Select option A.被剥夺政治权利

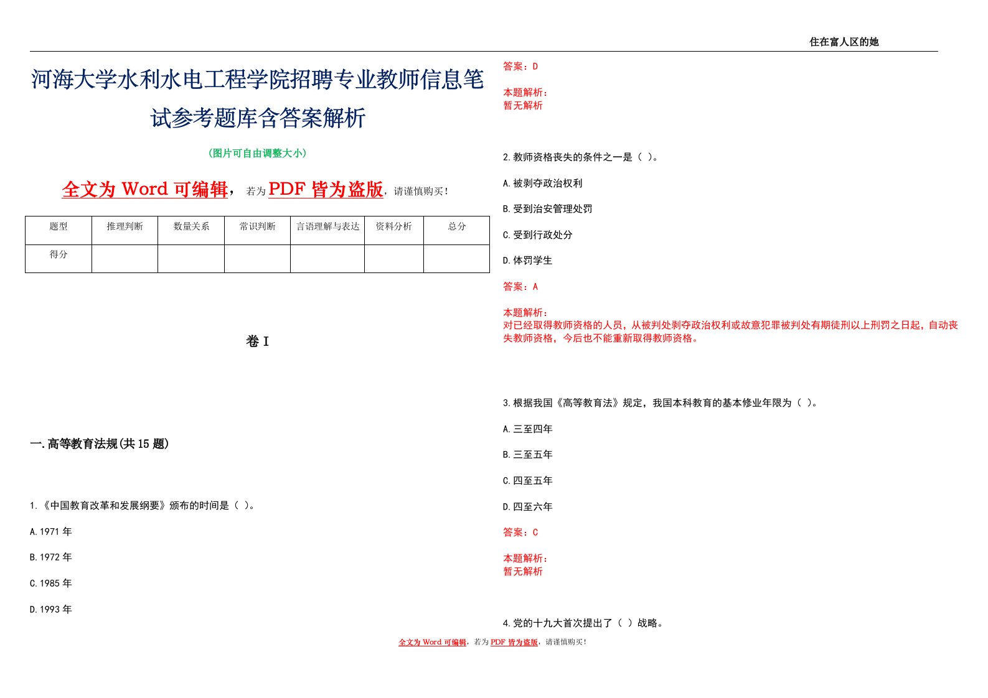point(543,183)
